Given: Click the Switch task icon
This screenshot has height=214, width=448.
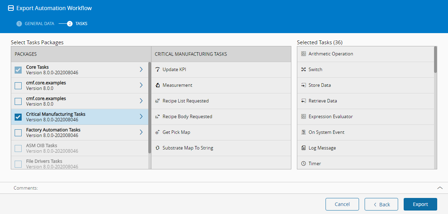Looking at the screenshot, I should [x=304, y=70].
